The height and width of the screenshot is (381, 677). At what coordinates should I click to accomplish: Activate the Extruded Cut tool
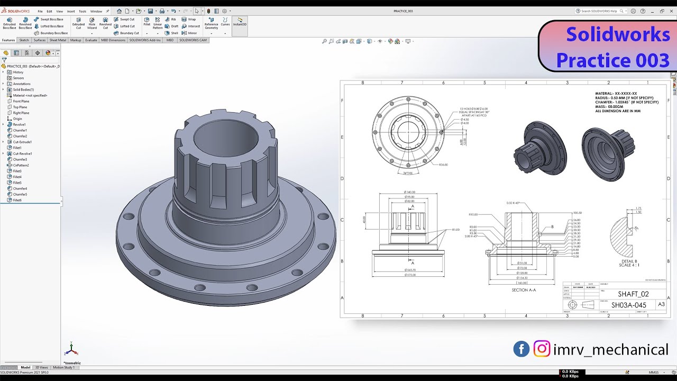(x=78, y=23)
